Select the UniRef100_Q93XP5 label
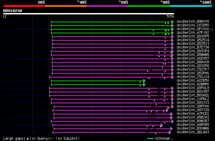 pos(193,37)
